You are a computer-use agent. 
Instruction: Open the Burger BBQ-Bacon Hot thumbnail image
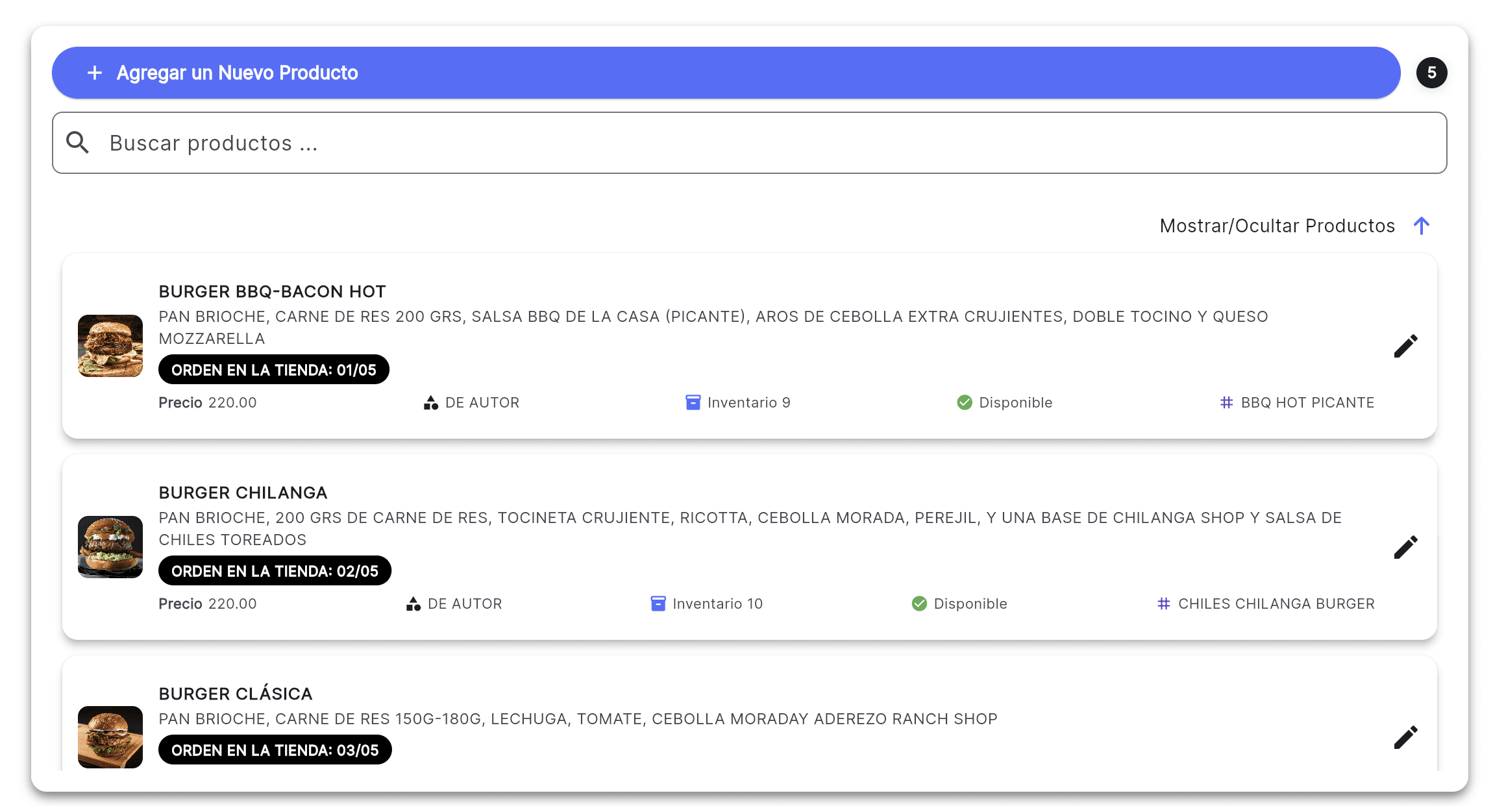110,346
